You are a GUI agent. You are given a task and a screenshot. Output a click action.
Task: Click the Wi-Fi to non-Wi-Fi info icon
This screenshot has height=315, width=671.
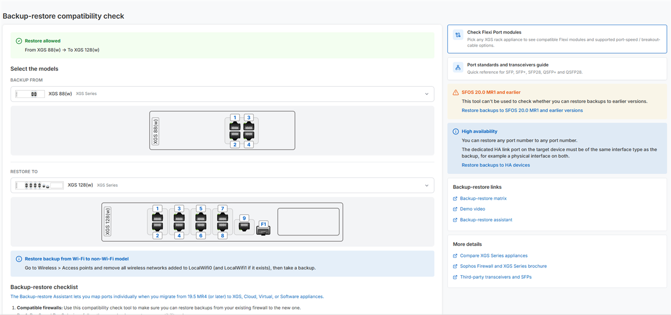tap(19, 258)
